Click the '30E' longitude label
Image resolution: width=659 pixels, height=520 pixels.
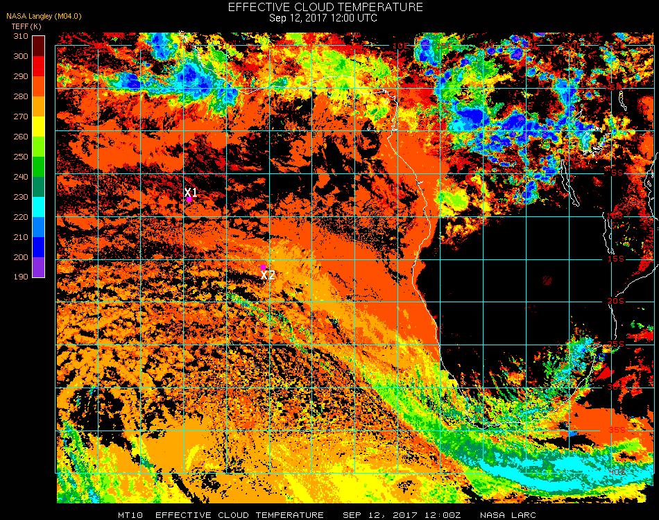coord(572,45)
